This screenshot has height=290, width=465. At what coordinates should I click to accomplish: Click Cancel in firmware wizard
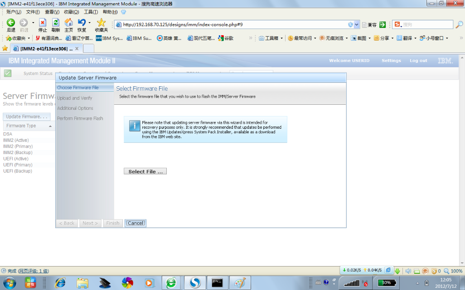pyautogui.click(x=136, y=223)
